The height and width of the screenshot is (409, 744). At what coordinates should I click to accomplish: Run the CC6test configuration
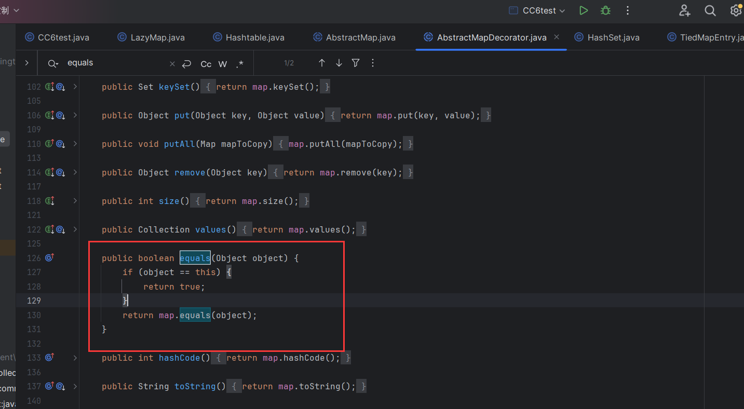(x=584, y=10)
